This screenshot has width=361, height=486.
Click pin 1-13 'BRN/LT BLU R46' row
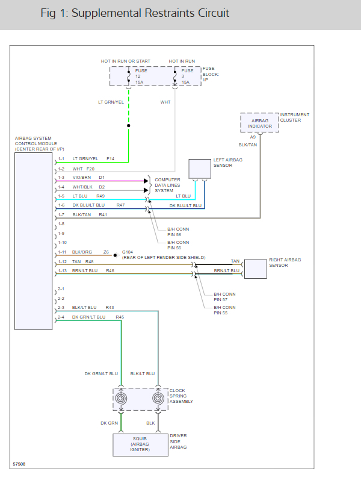(x=86, y=270)
